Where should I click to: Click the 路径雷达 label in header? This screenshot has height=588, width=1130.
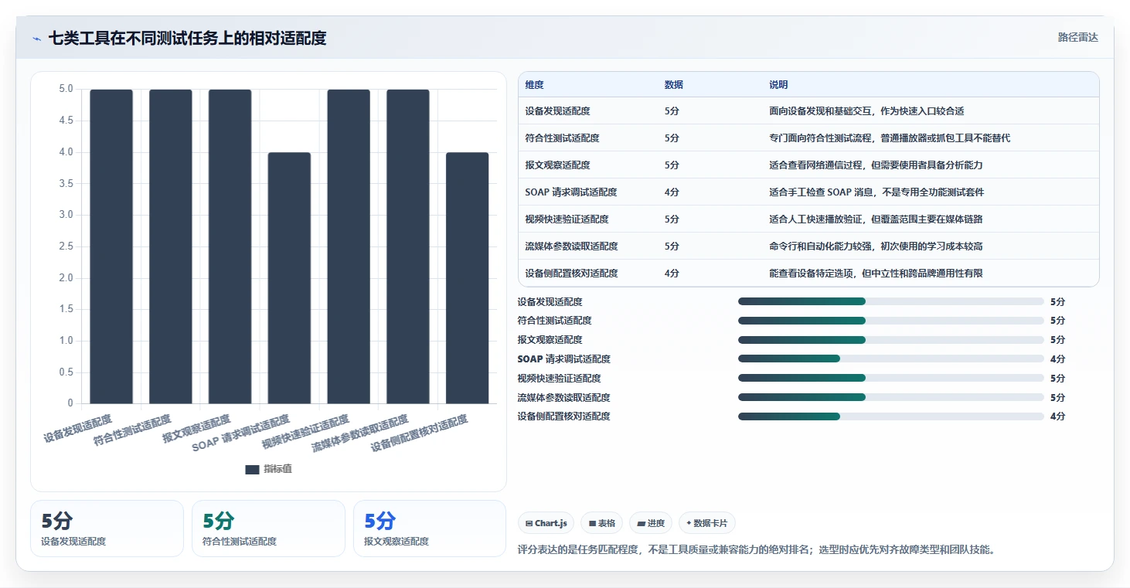(x=1077, y=37)
